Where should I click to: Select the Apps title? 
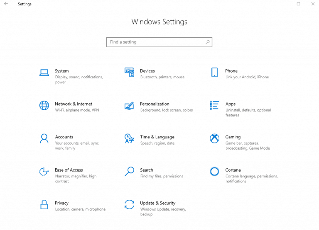(230, 104)
